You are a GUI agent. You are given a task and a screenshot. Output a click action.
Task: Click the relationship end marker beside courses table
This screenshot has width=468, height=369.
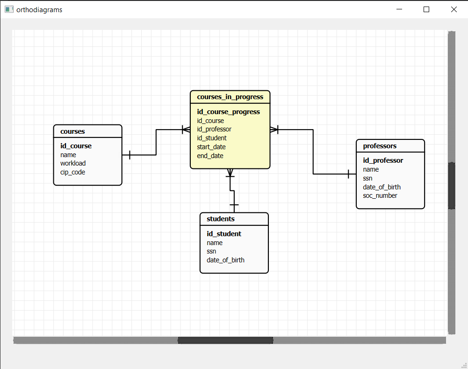point(130,155)
